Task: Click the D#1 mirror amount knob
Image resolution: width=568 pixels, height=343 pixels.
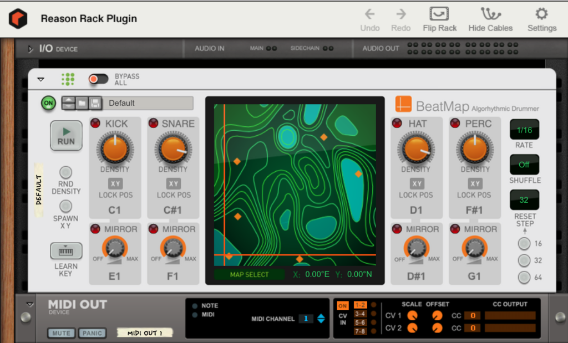Action: pyautogui.click(x=416, y=248)
